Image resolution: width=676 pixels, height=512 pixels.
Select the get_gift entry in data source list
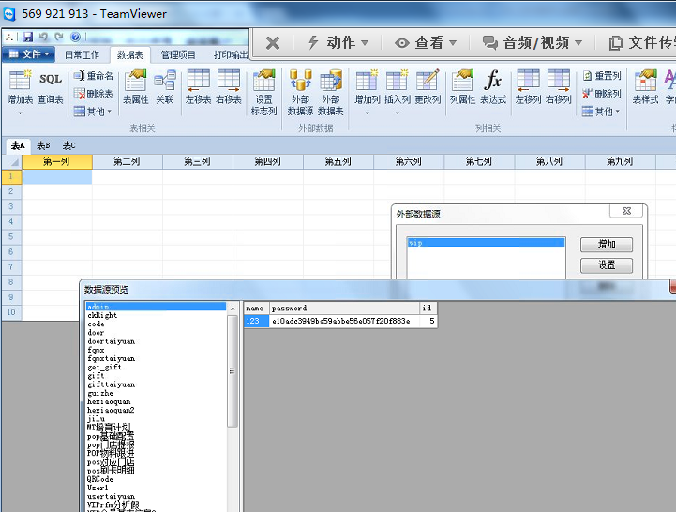tap(104, 368)
